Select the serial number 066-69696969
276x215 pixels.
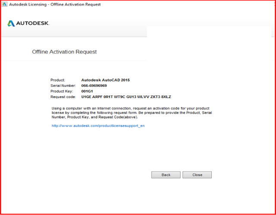point(94,86)
